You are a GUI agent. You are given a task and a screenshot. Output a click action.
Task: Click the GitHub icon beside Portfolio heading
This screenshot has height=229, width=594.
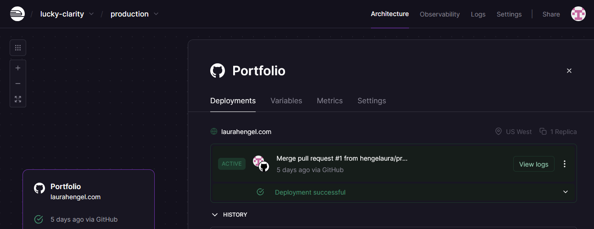tap(218, 71)
